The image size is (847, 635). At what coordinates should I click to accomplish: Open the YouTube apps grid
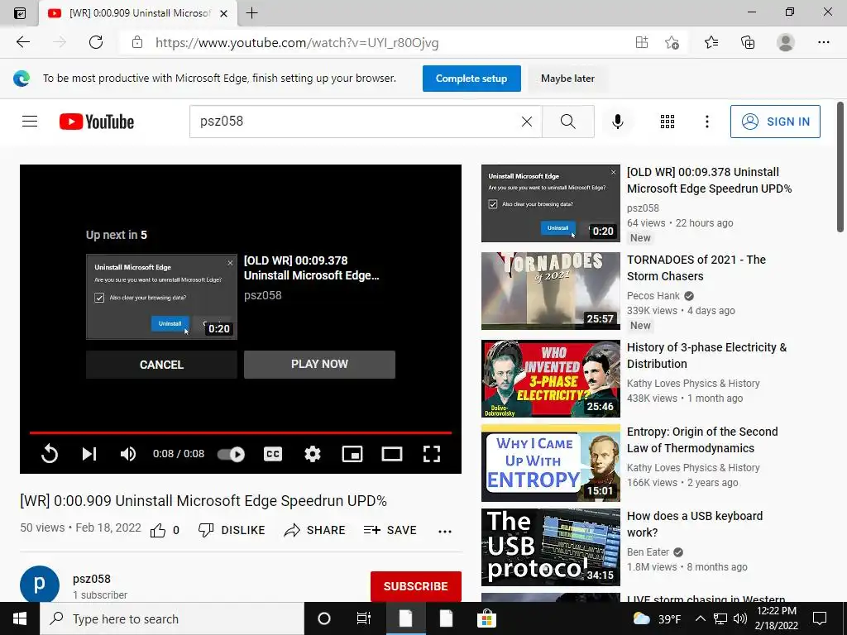(x=668, y=122)
